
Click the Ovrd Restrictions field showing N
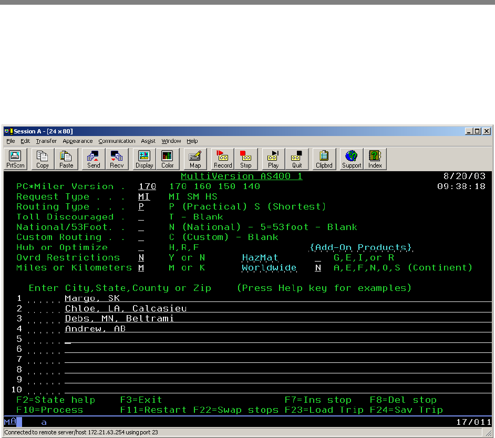(141, 257)
